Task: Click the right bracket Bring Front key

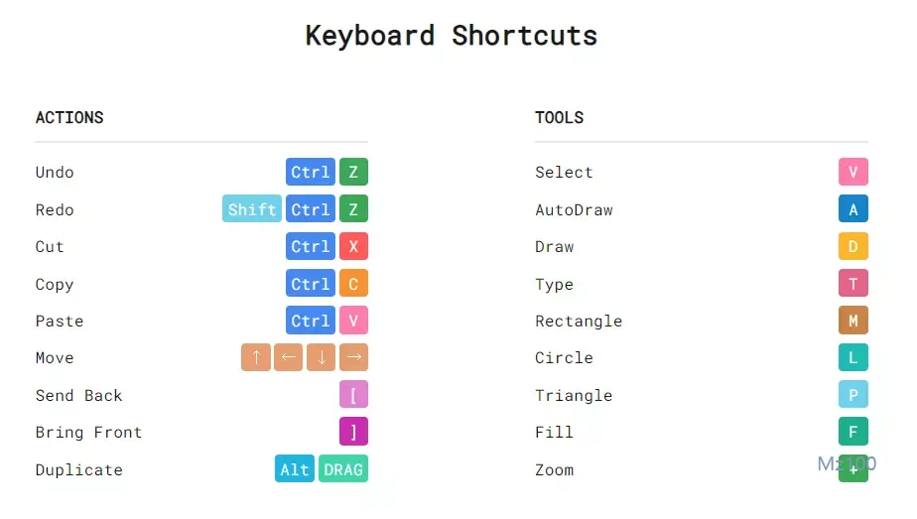Action: 353,432
